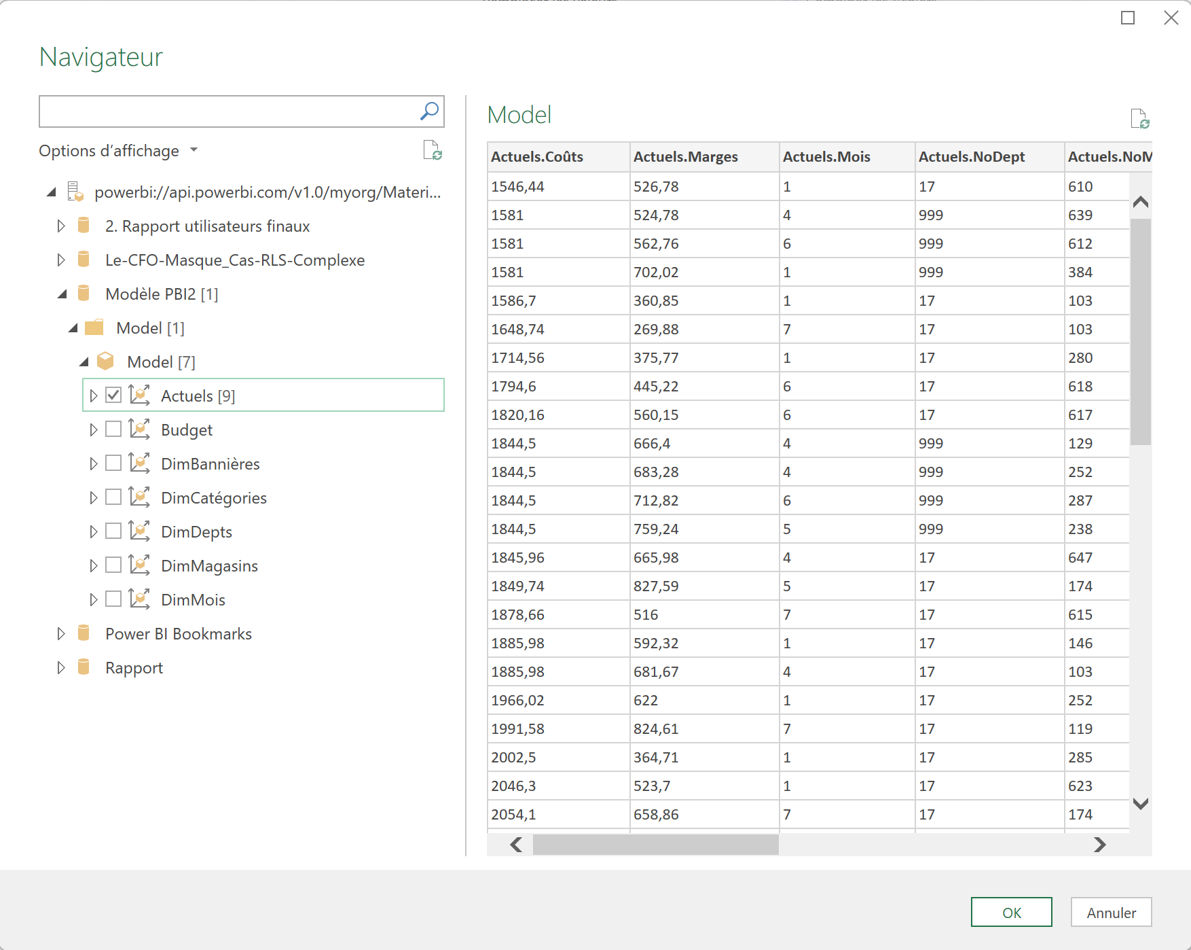Click database icon for Rapport utilisateurs finaux
The image size is (1191, 950).
pos(84,225)
